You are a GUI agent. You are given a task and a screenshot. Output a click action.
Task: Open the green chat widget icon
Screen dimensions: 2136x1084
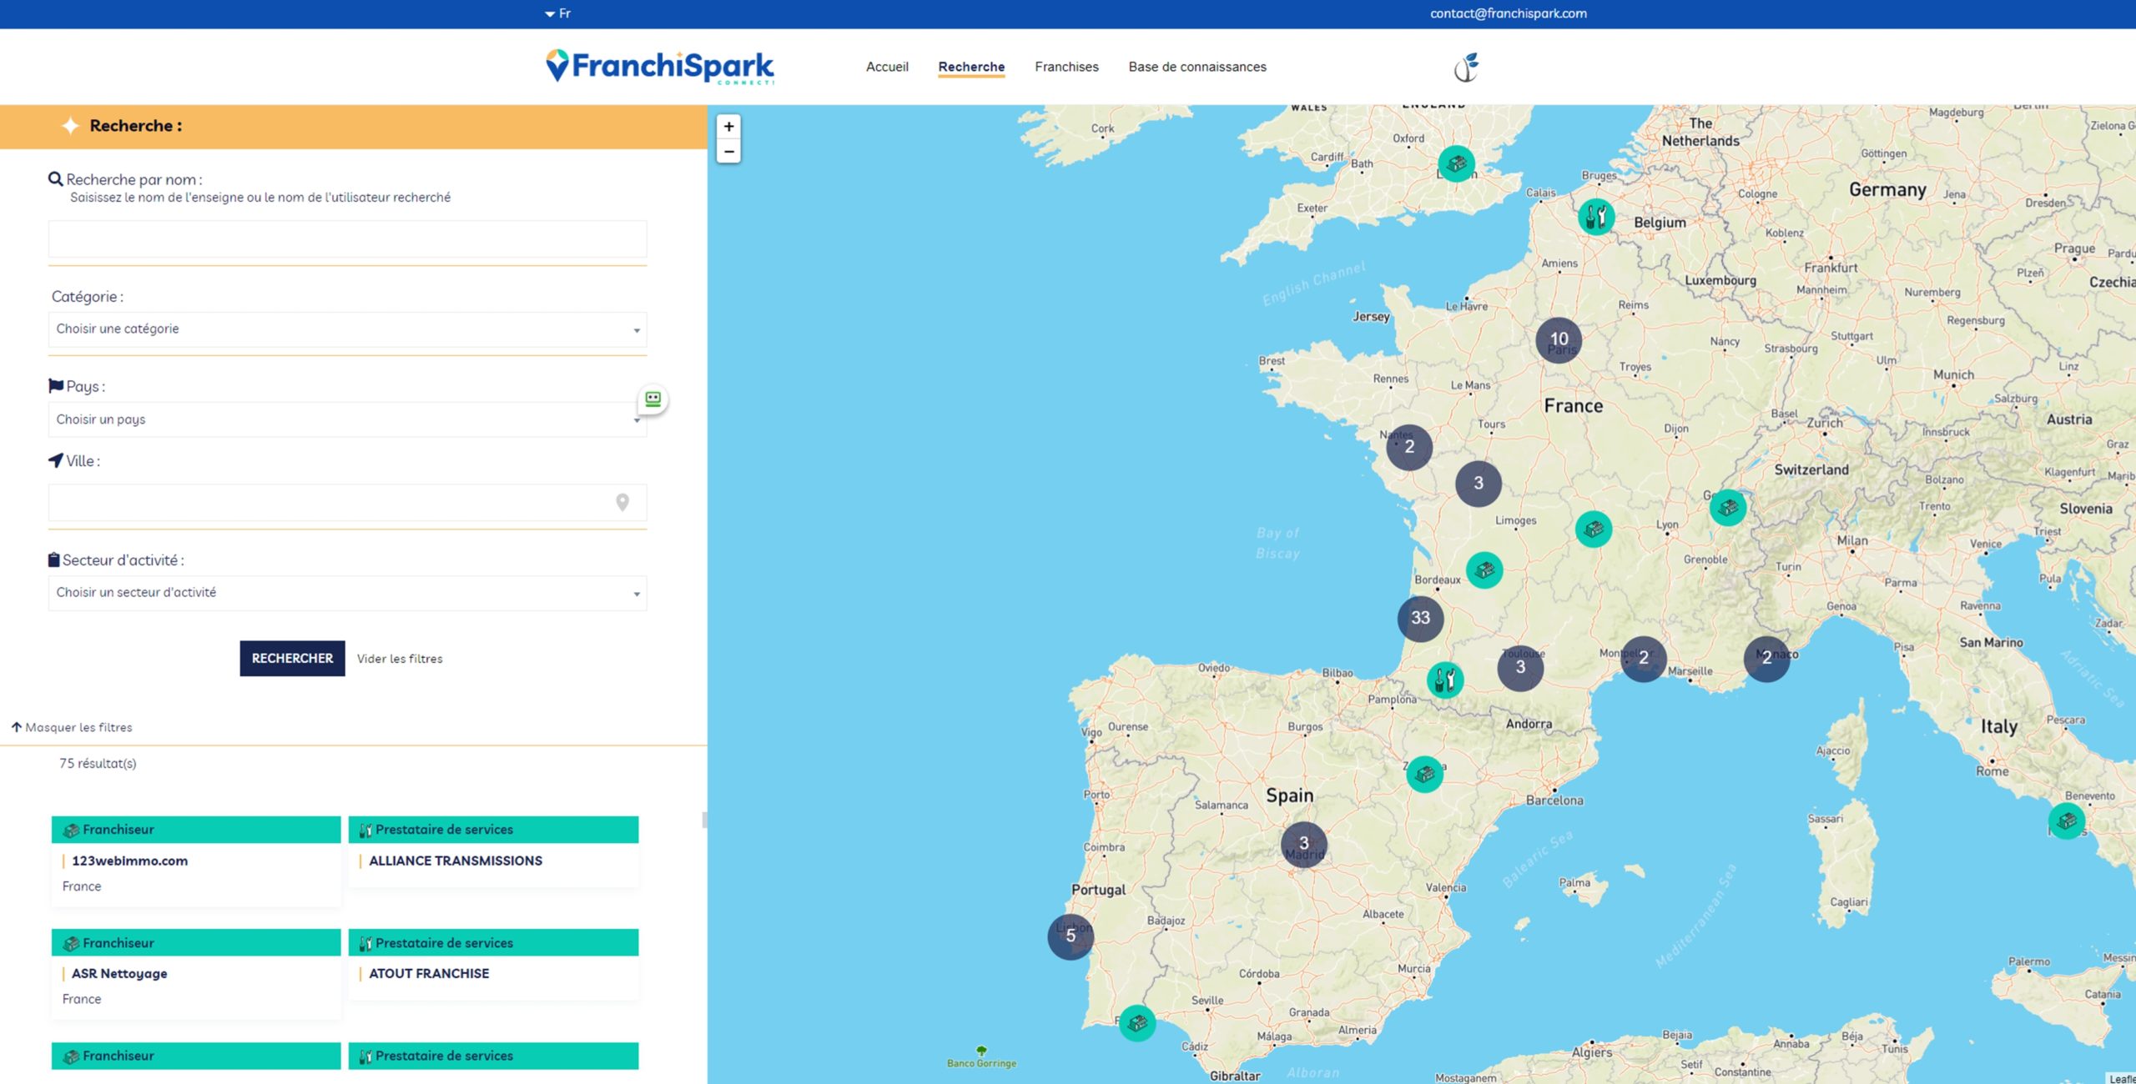click(653, 399)
